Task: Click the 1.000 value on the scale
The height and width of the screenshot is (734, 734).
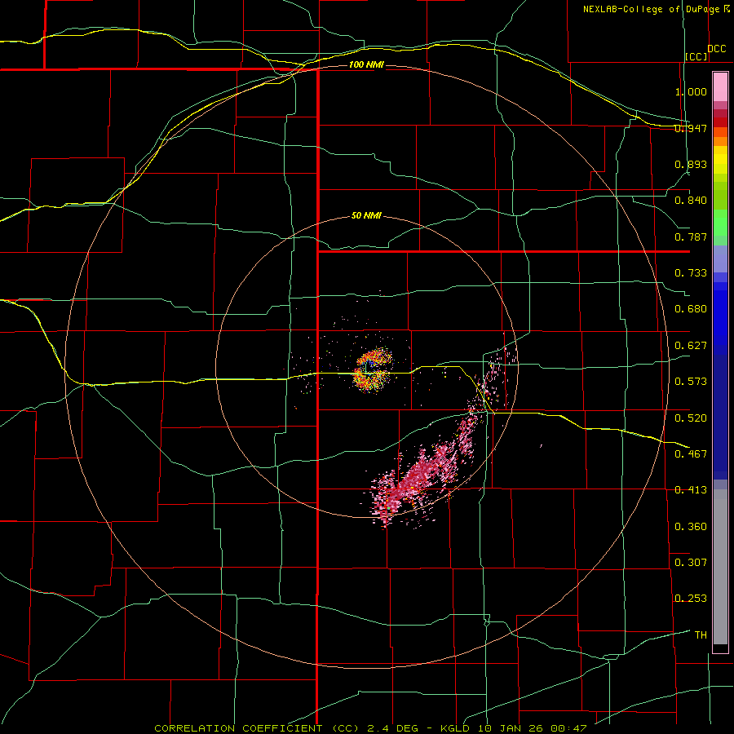Action: click(691, 91)
